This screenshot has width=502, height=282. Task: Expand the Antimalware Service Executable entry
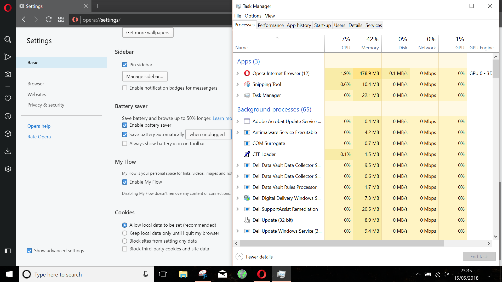pos(237,132)
